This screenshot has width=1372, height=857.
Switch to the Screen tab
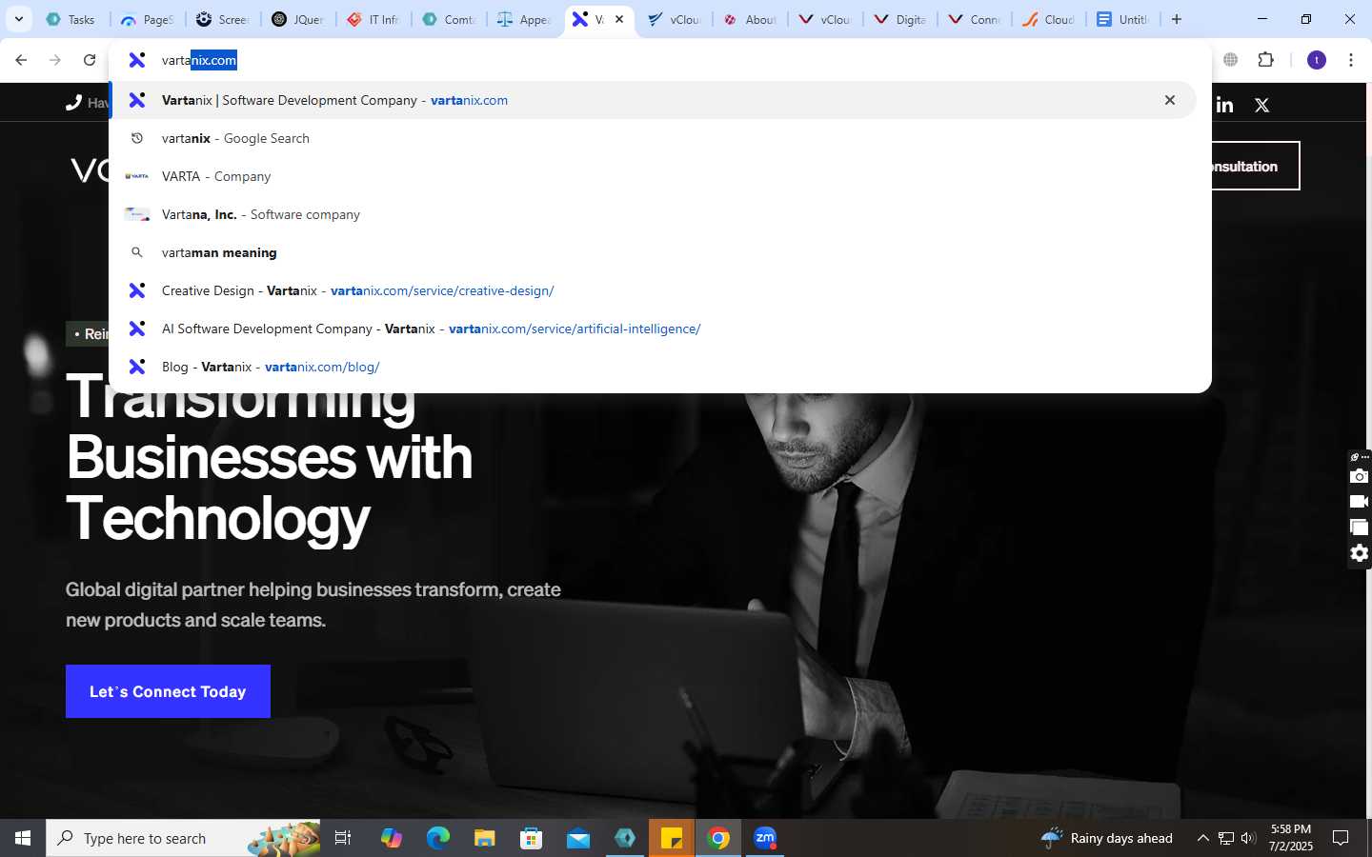coord(223,19)
